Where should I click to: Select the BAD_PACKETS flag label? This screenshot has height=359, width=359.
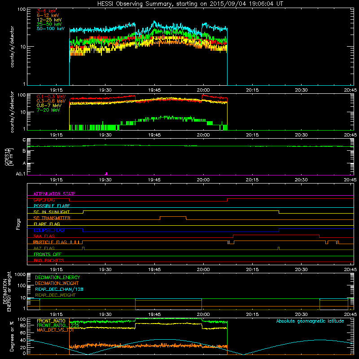[x=49, y=260]
